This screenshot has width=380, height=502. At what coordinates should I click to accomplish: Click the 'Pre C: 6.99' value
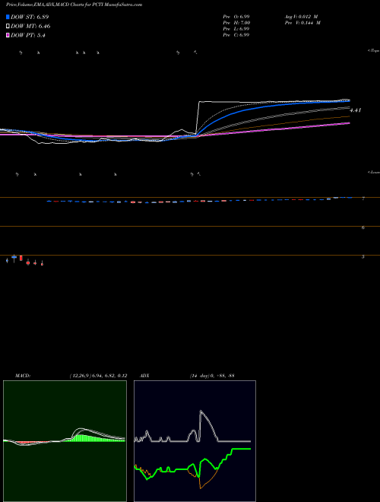click(236, 35)
